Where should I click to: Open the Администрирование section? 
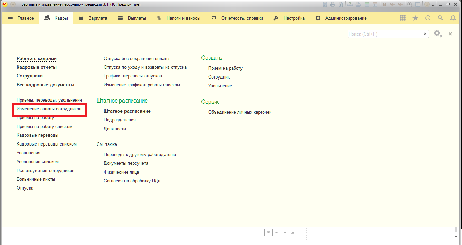(x=341, y=18)
